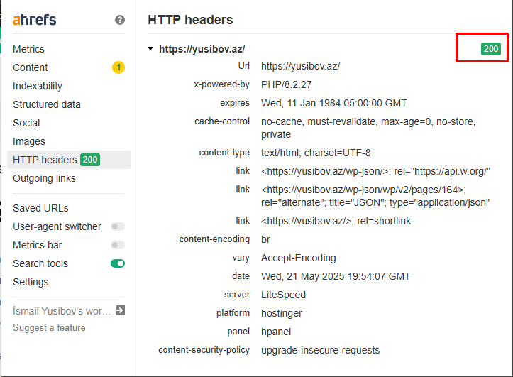Open Settings in the sidebar

(x=31, y=282)
